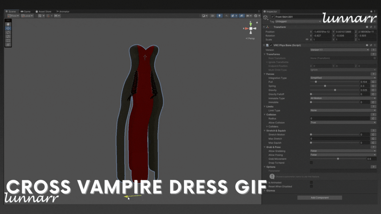This screenshot has width=381, height=214.
Task: Open the Allow Grabbing dropdown
Action: point(343,151)
